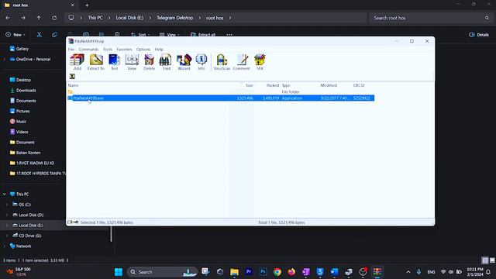Refresh the Explorer folder view
496x279 pixels.
pyautogui.click(x=54, y=18)
